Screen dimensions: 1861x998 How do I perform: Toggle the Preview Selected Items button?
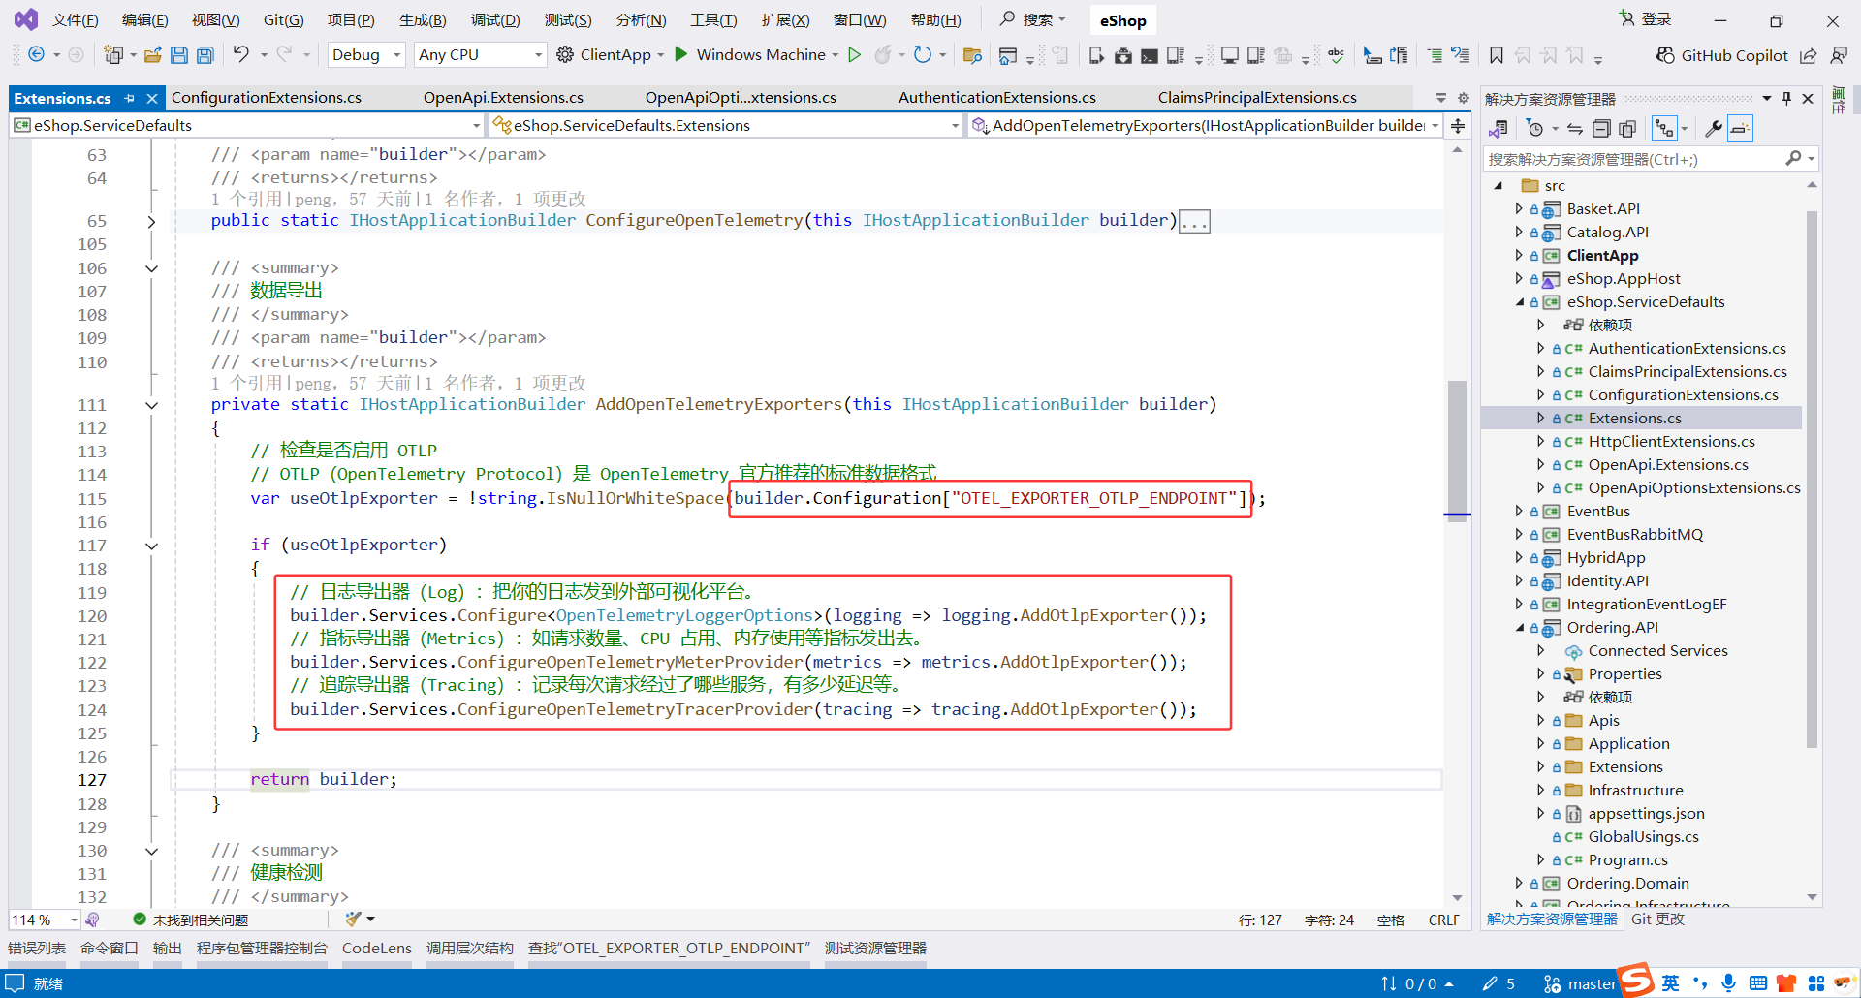point(1741,129)
